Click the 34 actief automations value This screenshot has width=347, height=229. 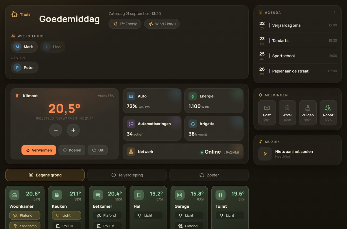click(x=134, y=134)
